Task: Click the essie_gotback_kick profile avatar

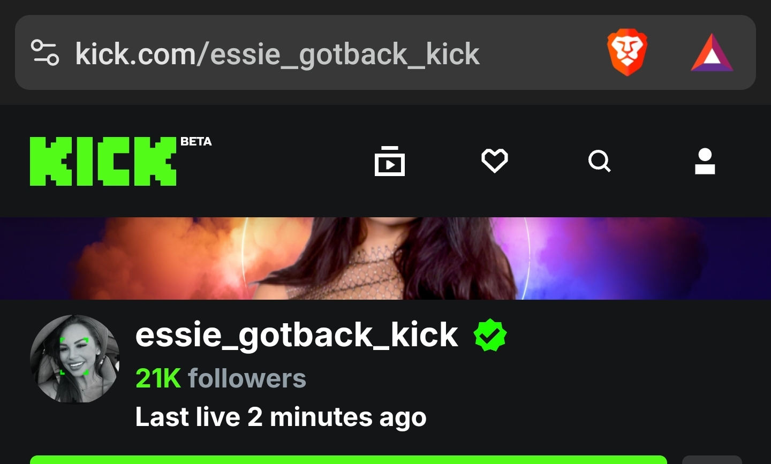Action: (75, 359)
